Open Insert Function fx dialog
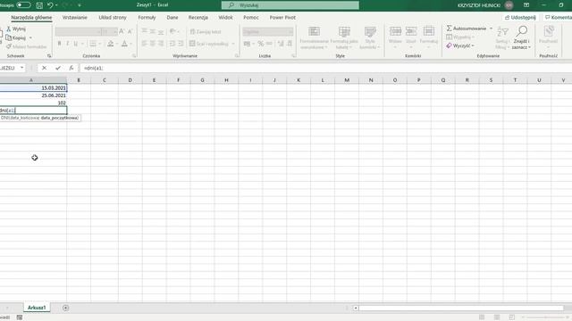This screenshot has height=321, width=572. (71, 68)
